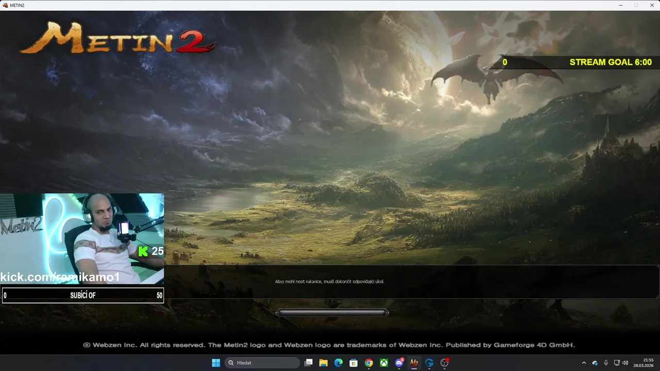Click the microphone tray icon

point(606,363)
